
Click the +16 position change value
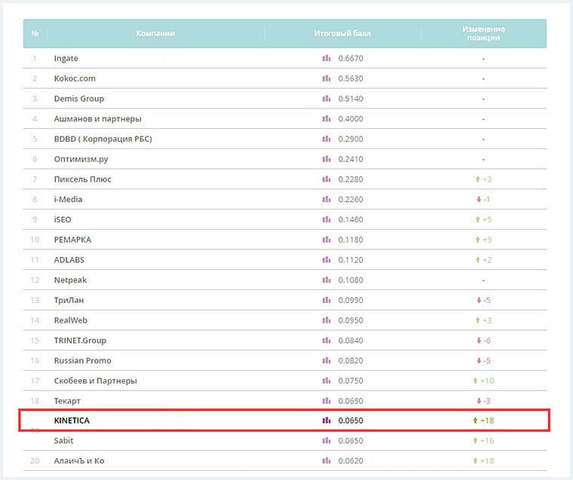point(487,440)
